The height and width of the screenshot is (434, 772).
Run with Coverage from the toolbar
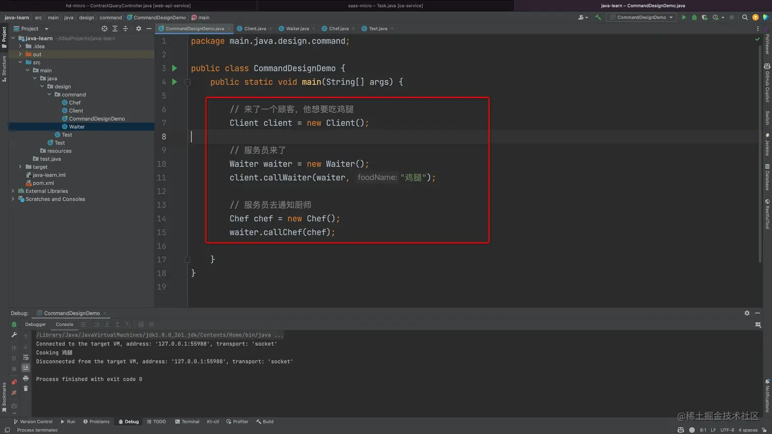(705, 17)
